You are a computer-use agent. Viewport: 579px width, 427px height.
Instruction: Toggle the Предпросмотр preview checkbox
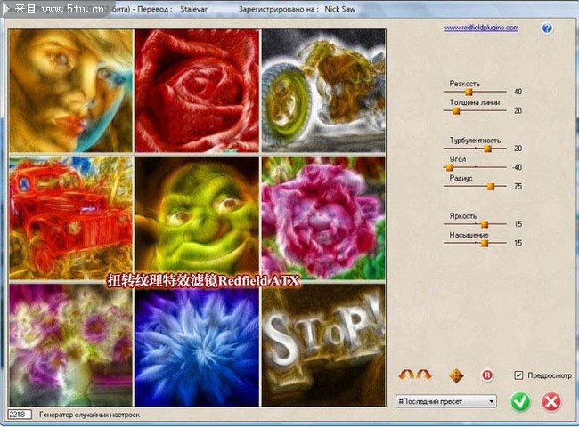tap(519, 375)
